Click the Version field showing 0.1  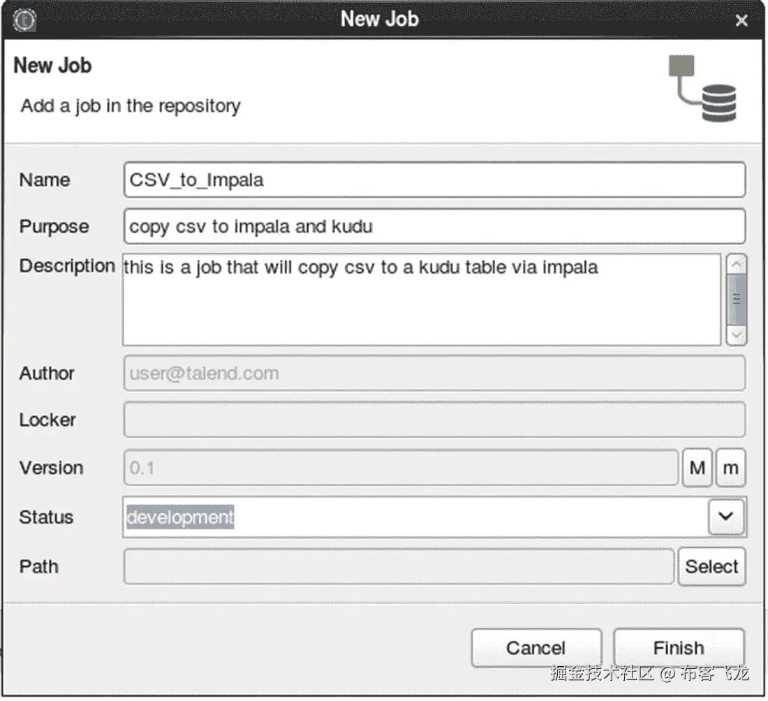click(x=401, y=468)
